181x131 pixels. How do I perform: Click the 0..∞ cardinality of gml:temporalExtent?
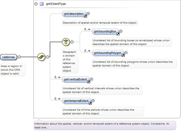57,99
